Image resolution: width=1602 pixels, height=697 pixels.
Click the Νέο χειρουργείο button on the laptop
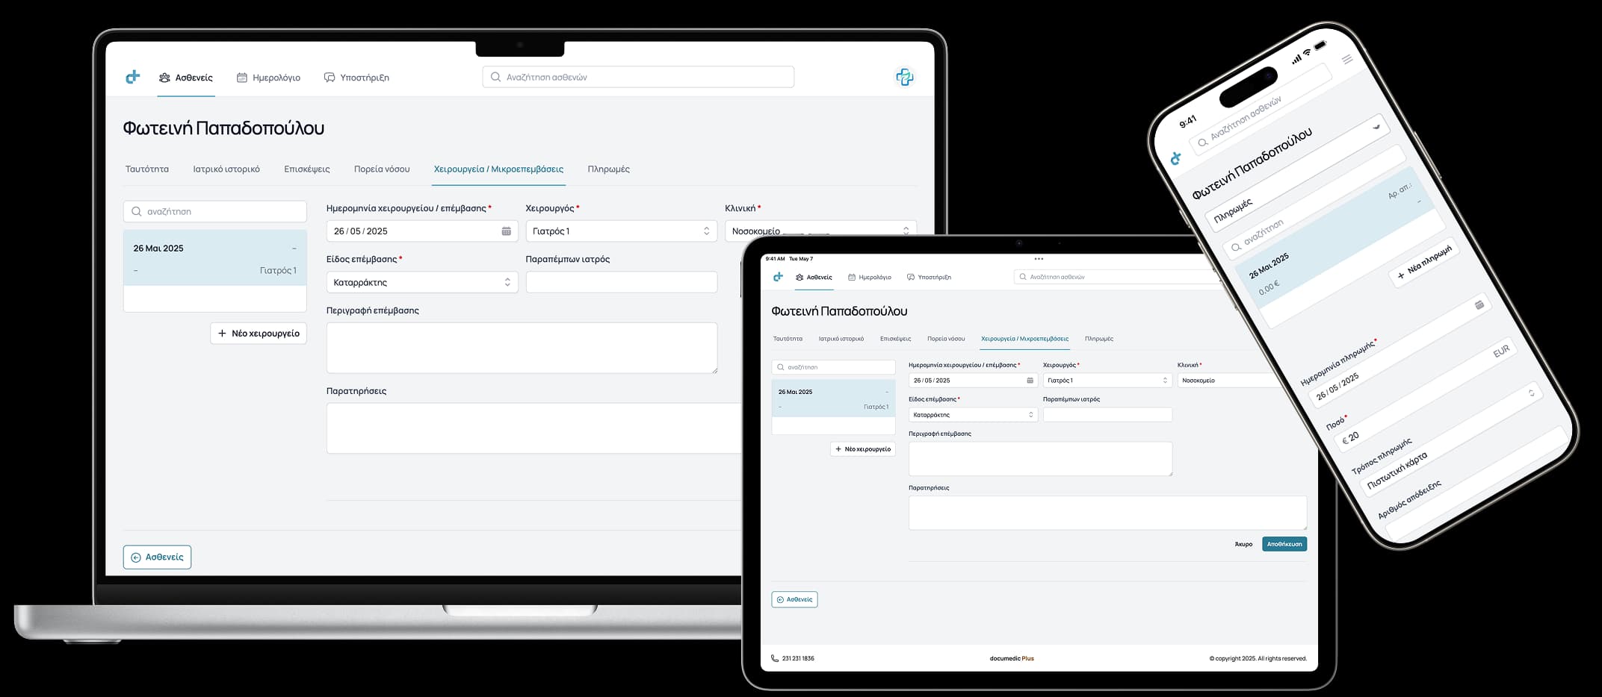pos(259,334)
